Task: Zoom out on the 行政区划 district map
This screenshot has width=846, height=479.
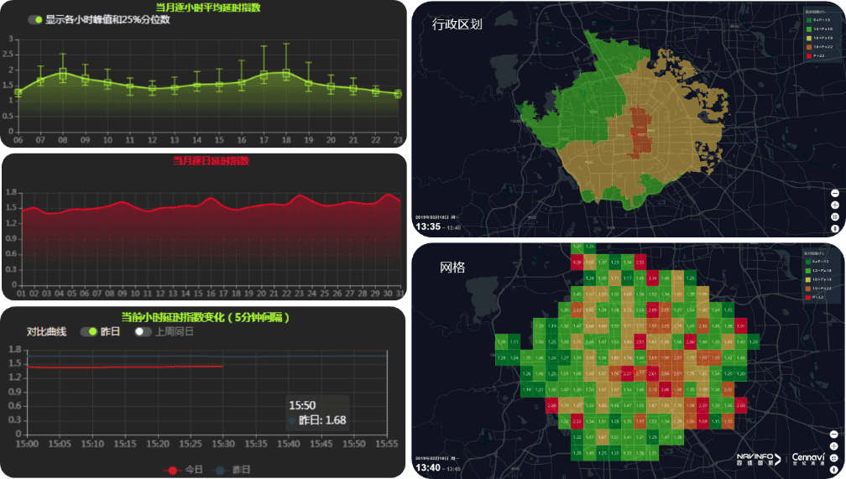Action: pyautogui.click(x=835, y=193)
